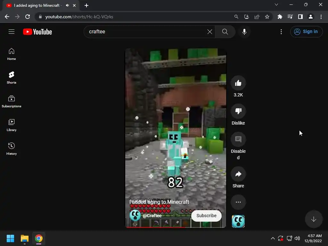The width and height of the screenshot is (328, 246).
Task: Install app icon in address bar
Action: pos(246,17)
